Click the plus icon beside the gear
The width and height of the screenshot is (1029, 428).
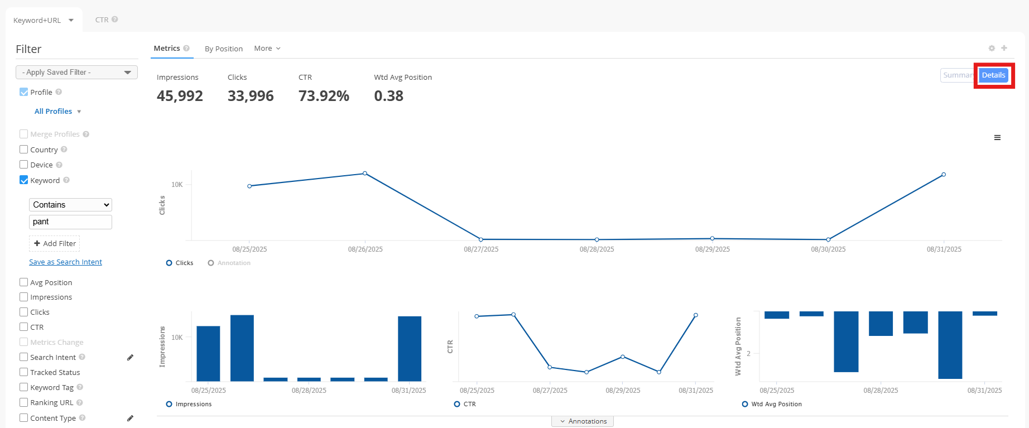[1004, 48]
